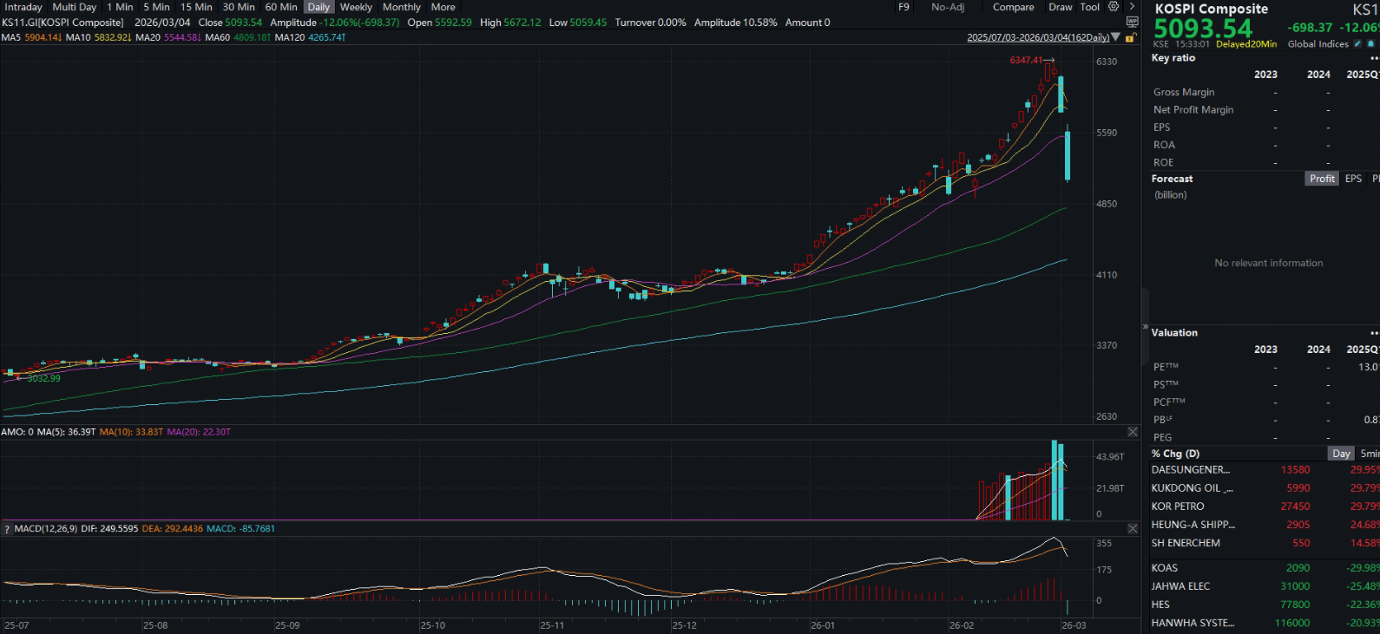Click the Compare button
The image size is (1380, 634).
(x=1013, y=7)
